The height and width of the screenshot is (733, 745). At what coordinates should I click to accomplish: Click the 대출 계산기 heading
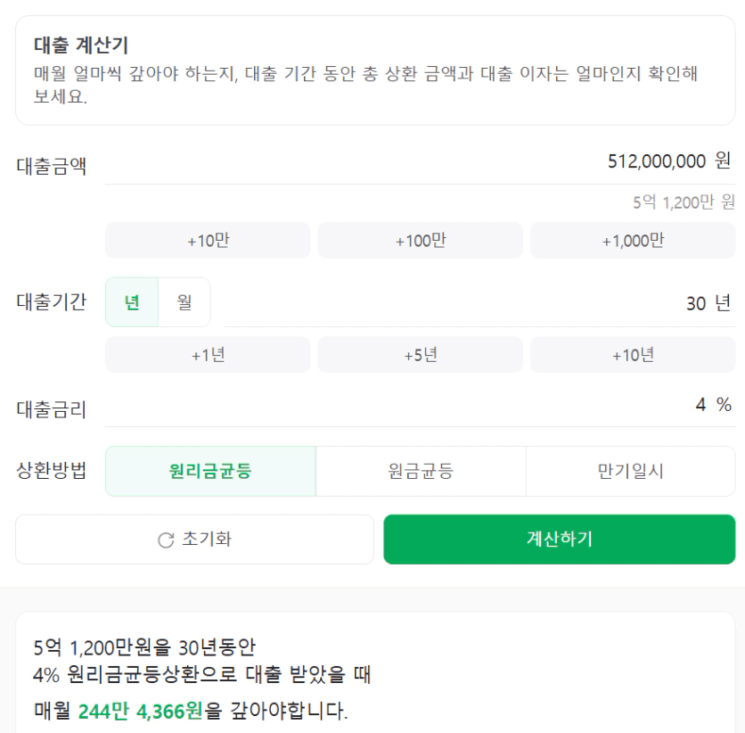pyautogui.click(x=81, y=45)
